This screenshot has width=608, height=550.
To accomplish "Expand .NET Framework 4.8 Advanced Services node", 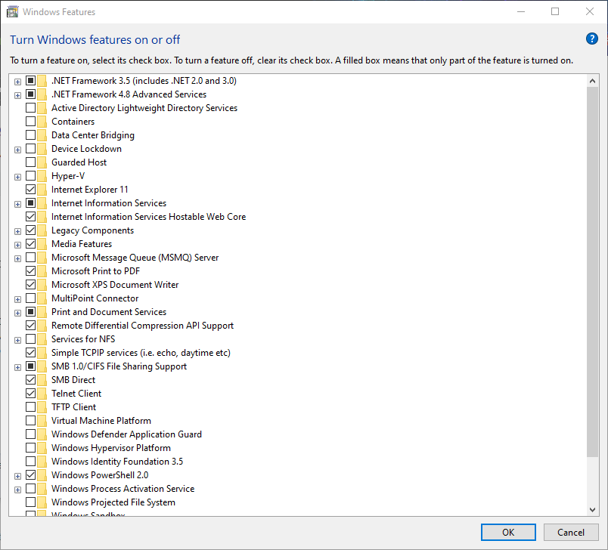I will [x=17, y=95].
